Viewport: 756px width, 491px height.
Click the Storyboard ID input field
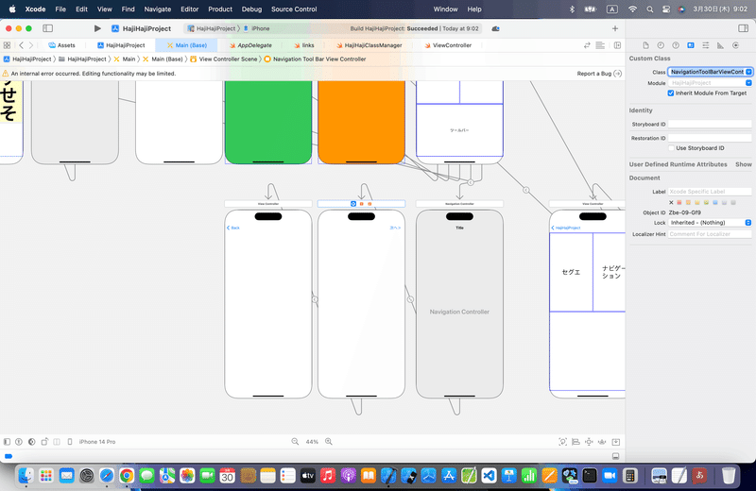(710, 125)
